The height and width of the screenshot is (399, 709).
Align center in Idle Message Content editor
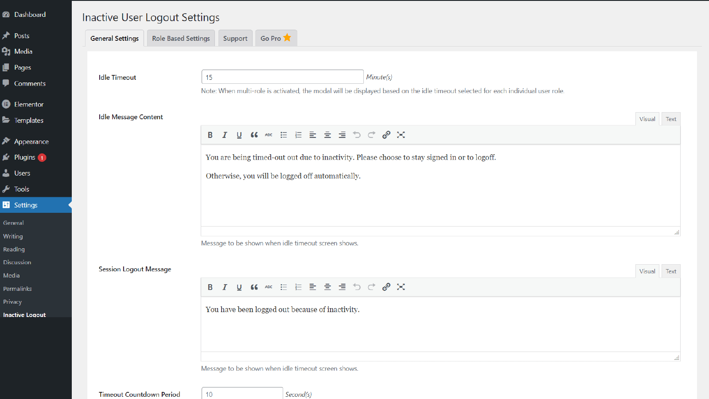pos(327,135)
